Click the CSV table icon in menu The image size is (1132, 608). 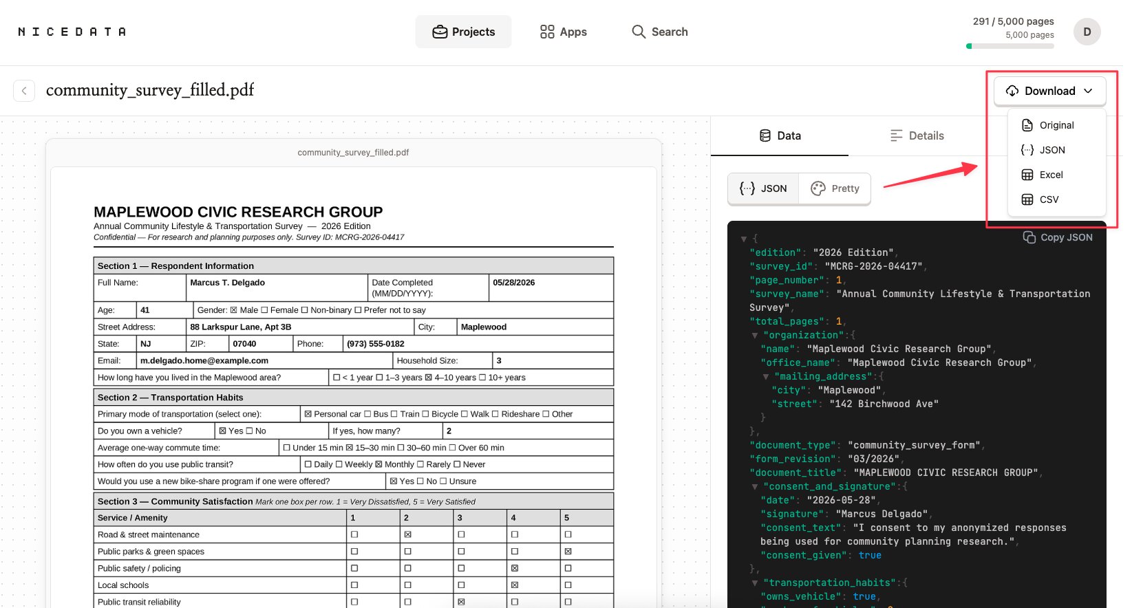[1027, 199]
